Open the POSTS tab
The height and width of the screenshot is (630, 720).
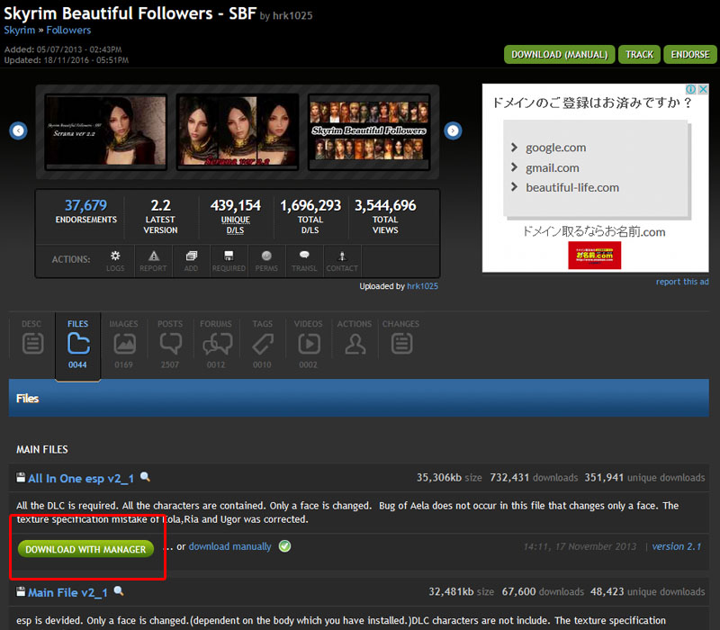click(x=170, y=344)
